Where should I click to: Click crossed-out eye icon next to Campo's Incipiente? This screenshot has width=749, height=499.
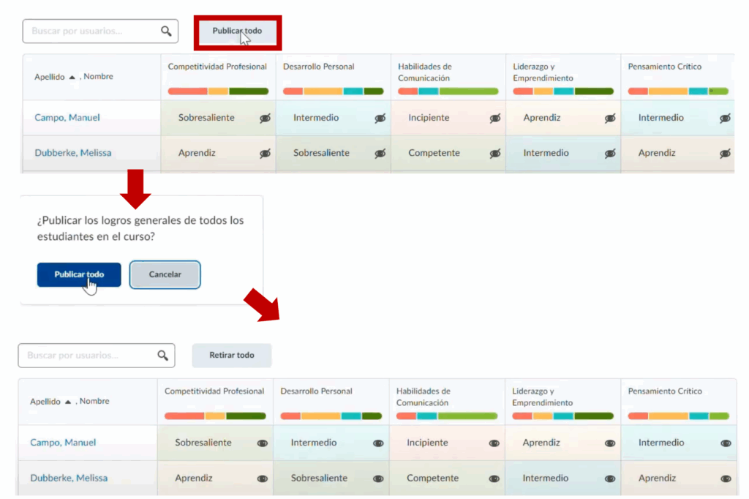(x=495, y=119)
